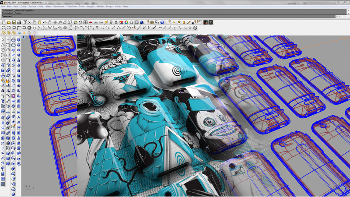
Task: Select the Fillet curve tool in sidebar
Action: tap(8, 60)
